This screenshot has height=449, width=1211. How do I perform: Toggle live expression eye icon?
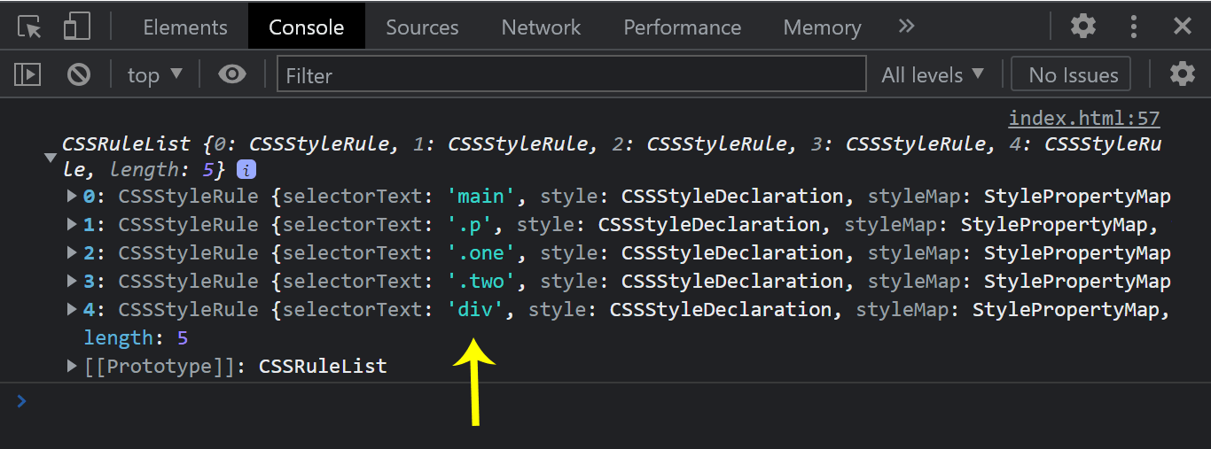pos(232,74)
